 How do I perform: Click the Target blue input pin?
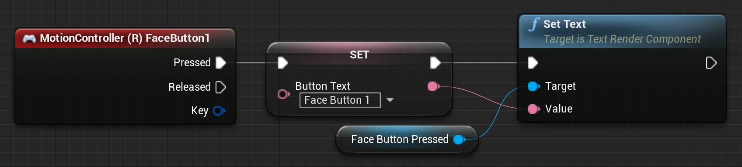[533, 86]
